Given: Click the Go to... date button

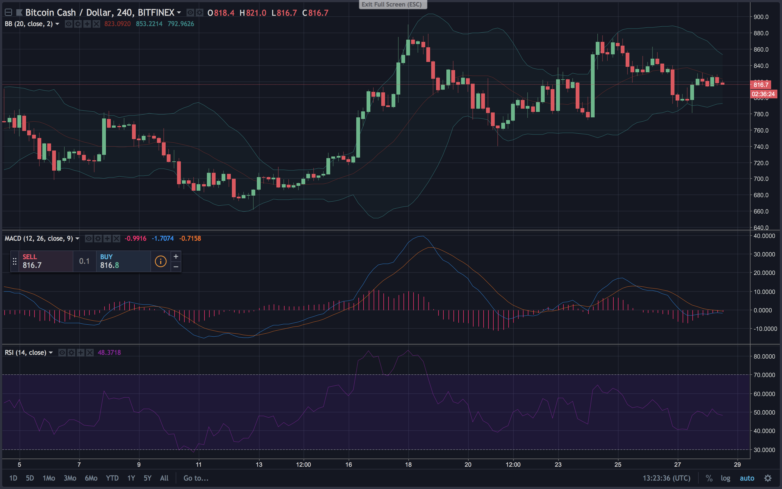Looking at the screenshot, I should coord(196,478).
